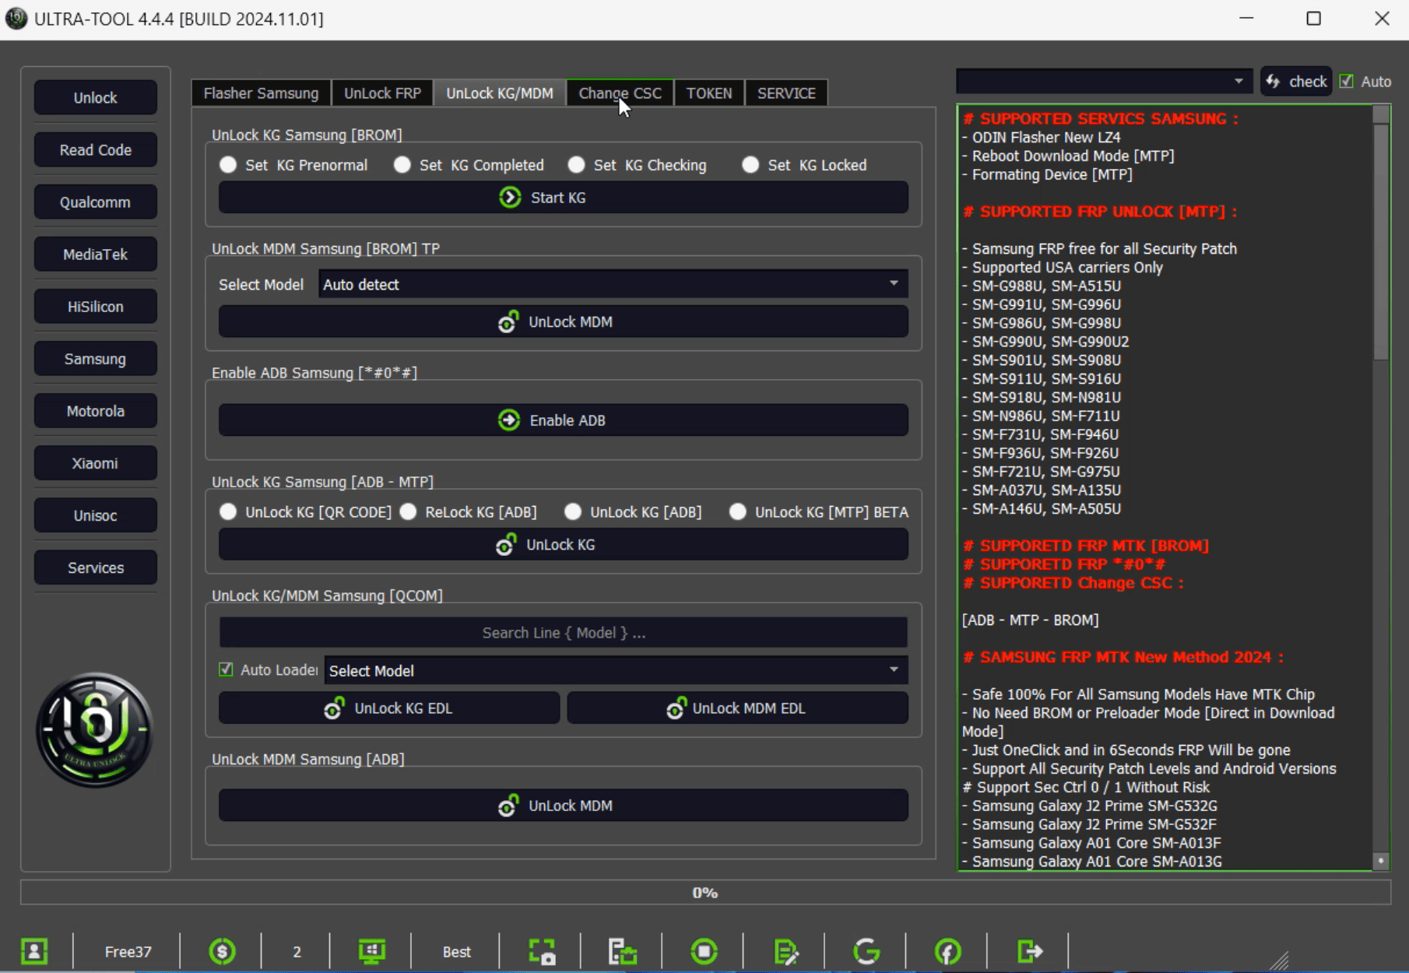Viewport: 1409px width, 973px height.
Task: Open the QCOM Select Model dropdown
Action: (x=616, y=670)
